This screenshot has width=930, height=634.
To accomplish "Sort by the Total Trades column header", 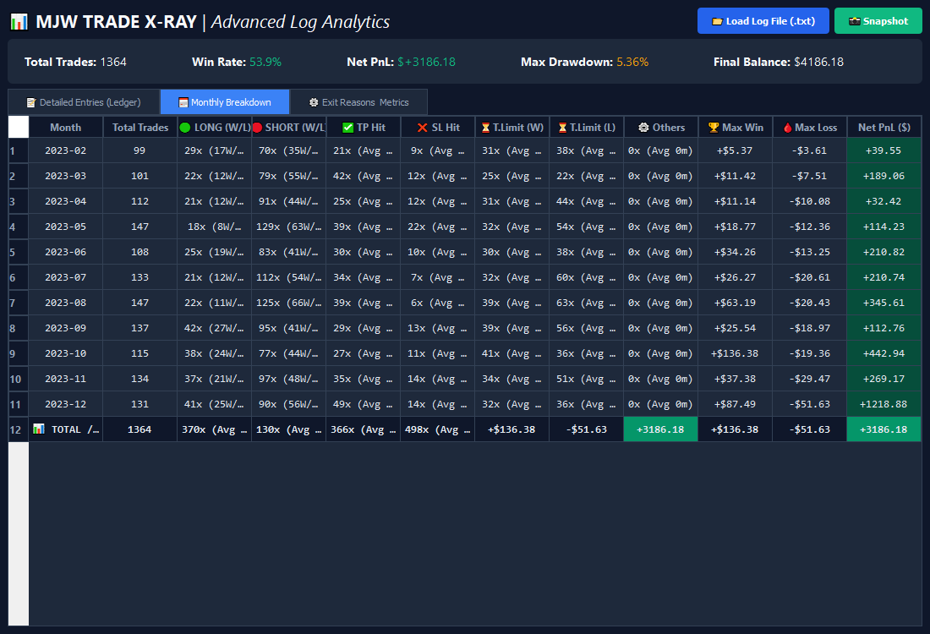I will click(140, 127).
